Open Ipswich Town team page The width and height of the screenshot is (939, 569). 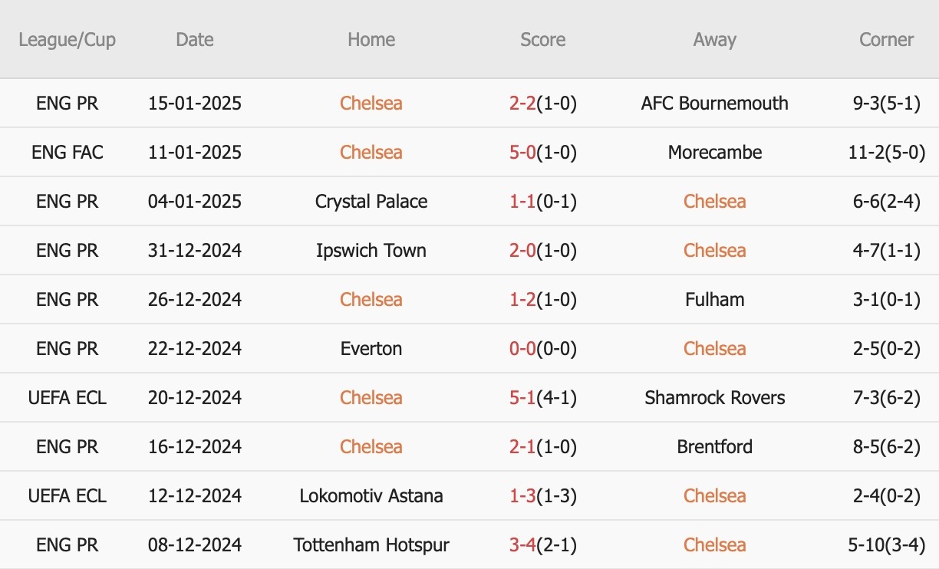tap(371, 251)
